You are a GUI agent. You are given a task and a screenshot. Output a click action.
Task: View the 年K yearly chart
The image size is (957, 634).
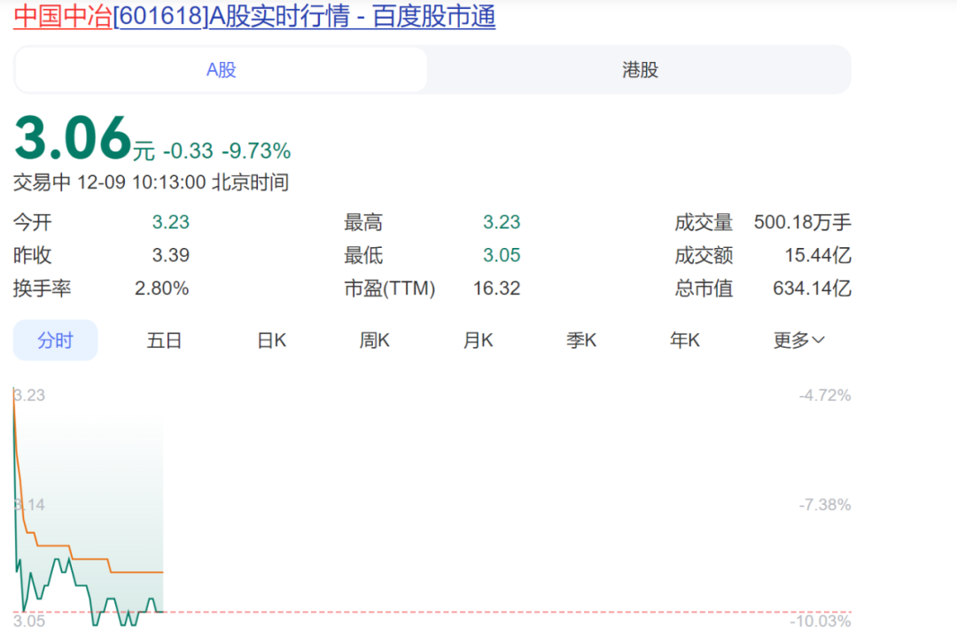coord(684,340)
